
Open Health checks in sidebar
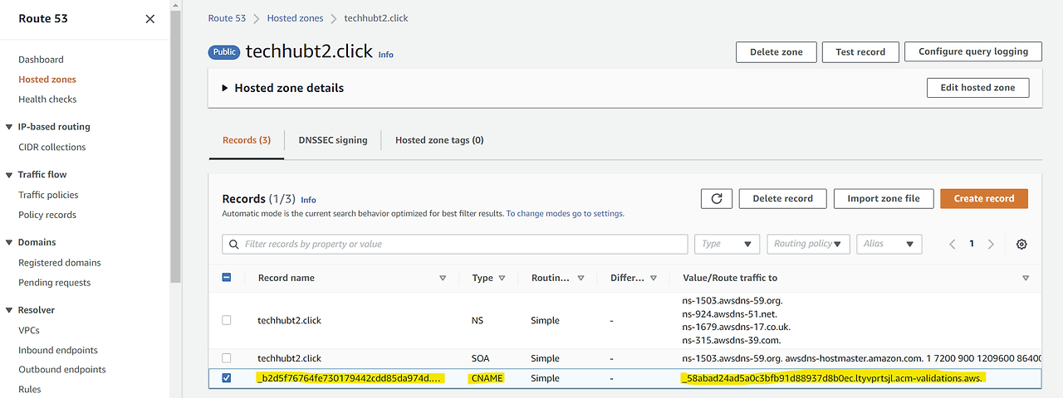47,99
